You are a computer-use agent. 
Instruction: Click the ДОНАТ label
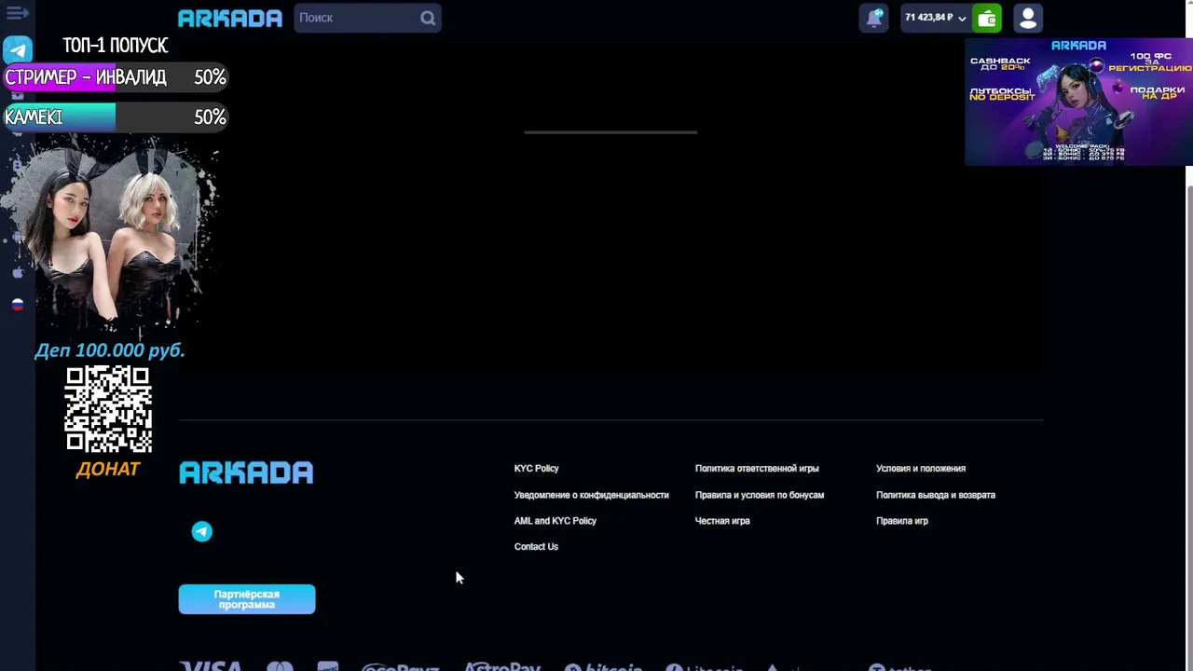click(108, 469)
